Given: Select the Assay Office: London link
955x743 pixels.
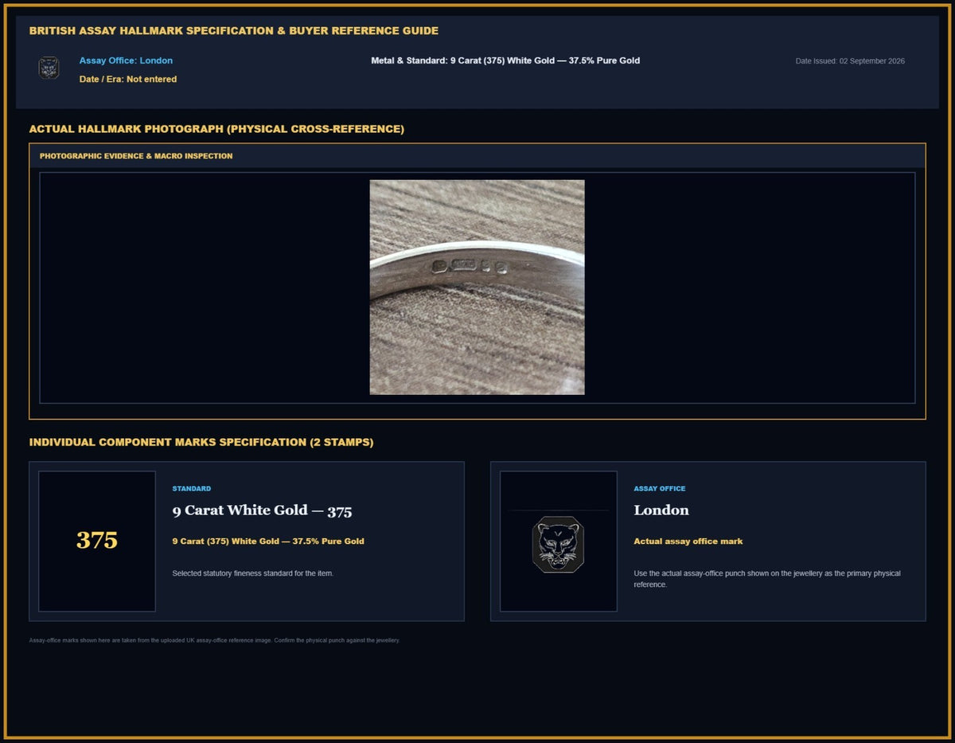Looking at the screenshot, I should 126,61.
